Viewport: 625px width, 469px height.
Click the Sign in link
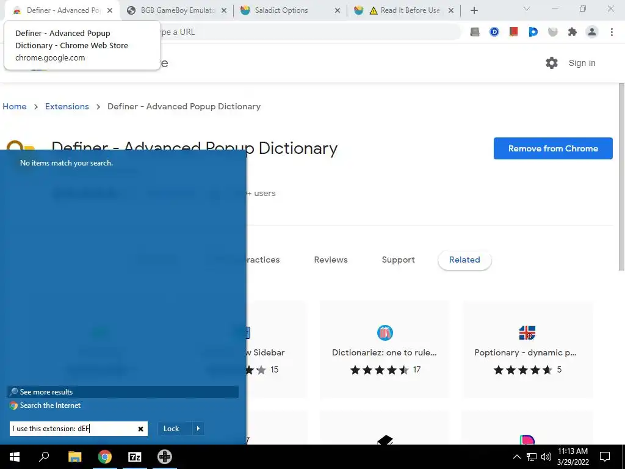point(582,63)
